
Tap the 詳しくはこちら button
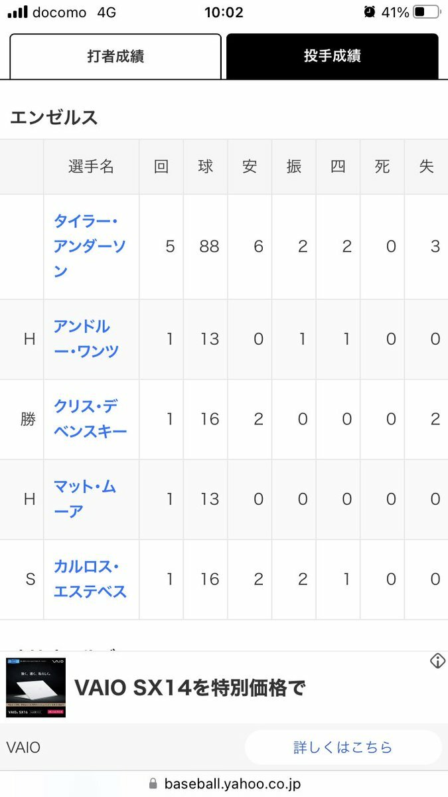(x=343, y=747)
